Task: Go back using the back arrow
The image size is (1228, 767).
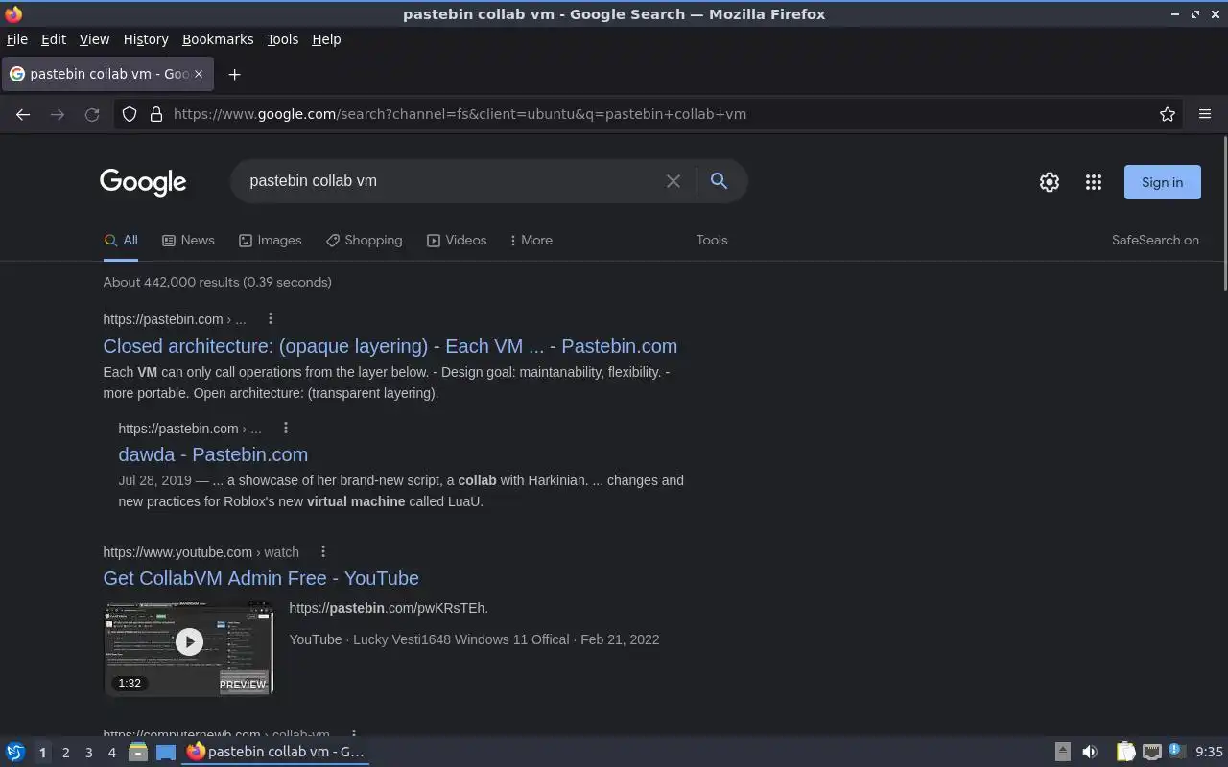Action: tap(23, 114)
